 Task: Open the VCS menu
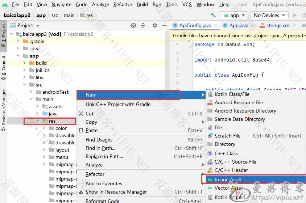187,4
